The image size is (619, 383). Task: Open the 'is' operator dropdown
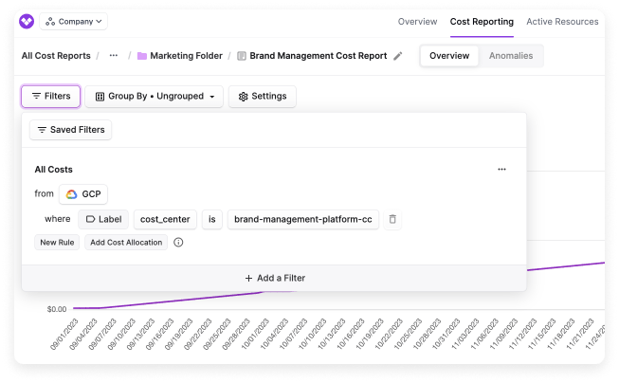[x=212, y=219]
